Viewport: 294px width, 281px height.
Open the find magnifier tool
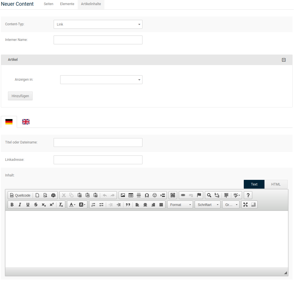coord(209,195)
